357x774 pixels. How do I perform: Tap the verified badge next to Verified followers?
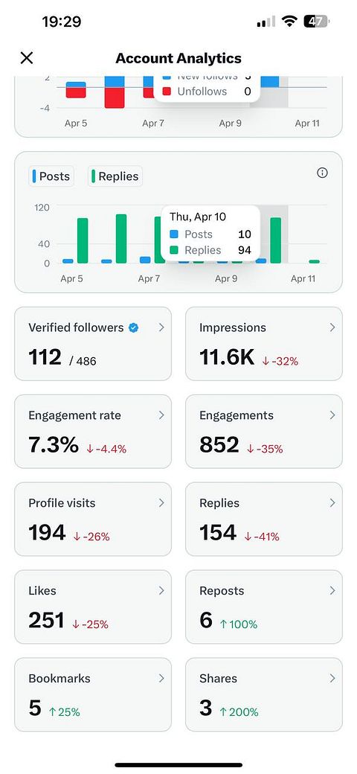[x=133, y=327]
